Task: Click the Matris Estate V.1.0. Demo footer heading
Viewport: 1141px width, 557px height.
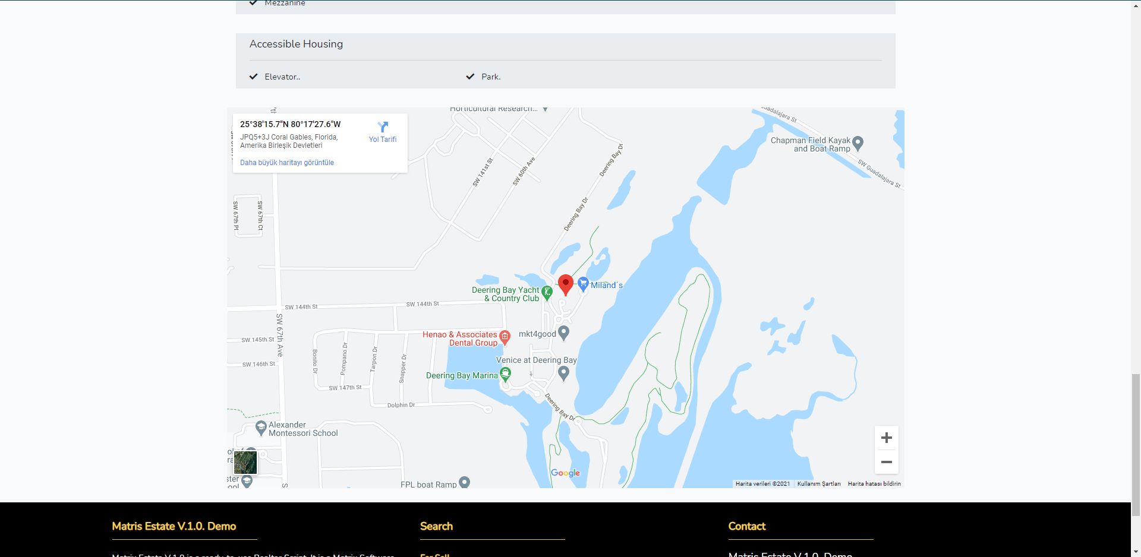Action: pyautogui.click(x=174, y=526)
